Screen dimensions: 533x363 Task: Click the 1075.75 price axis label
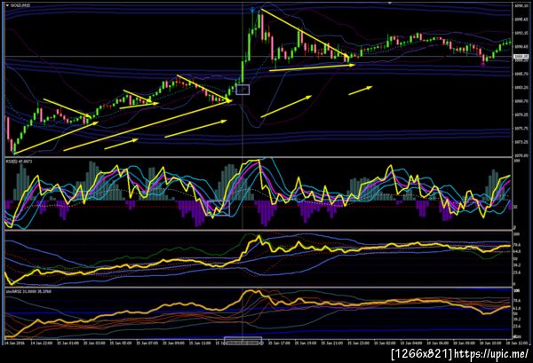tap(521, 129)
